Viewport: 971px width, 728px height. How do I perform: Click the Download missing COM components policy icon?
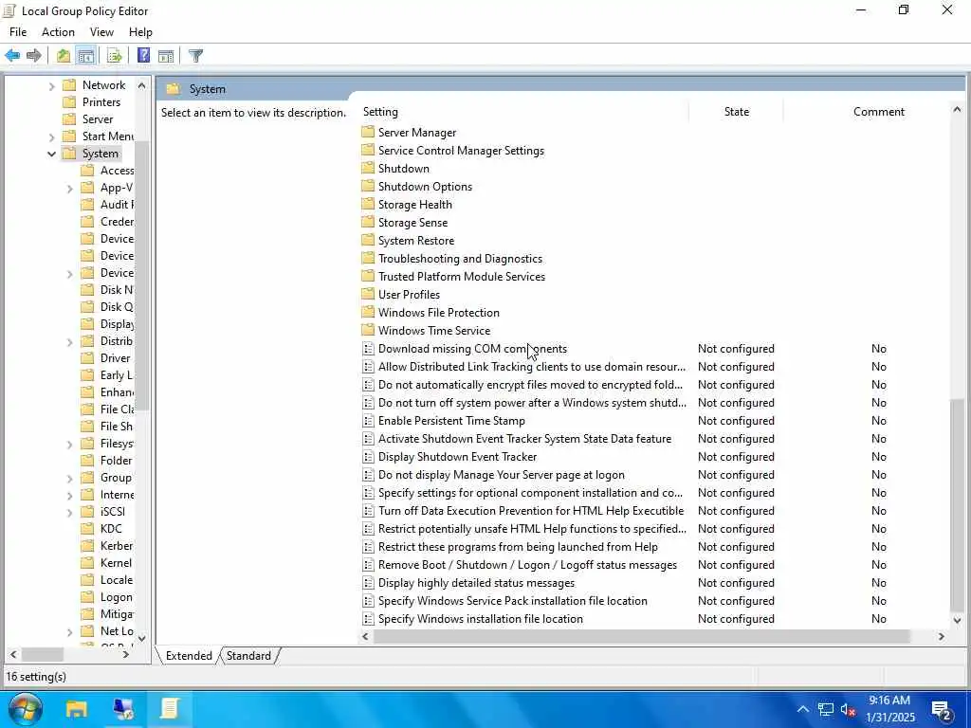[368, 349]
